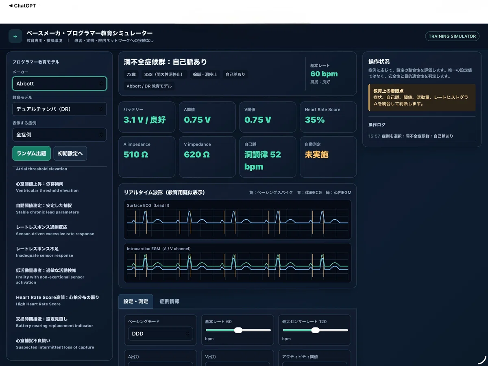Click the TRAINING SIMULATOR badge
The height and width of the screenshot is (366, 488).
point(452,36)
